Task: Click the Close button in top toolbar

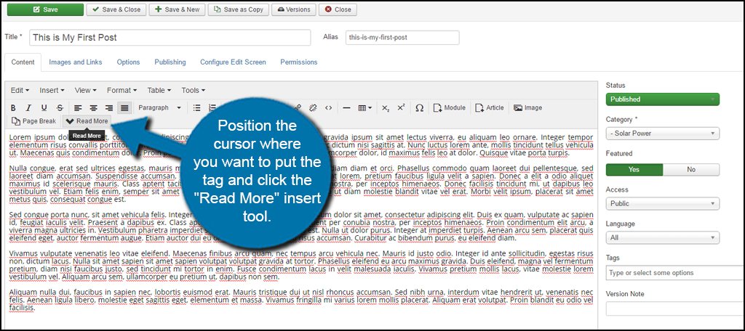Action: pos(338,9)
